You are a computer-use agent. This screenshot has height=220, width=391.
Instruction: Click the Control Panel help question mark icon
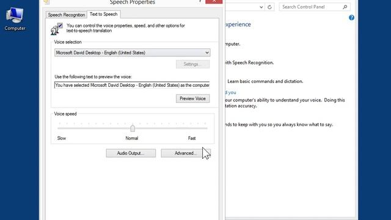click(x=351, y=18)
